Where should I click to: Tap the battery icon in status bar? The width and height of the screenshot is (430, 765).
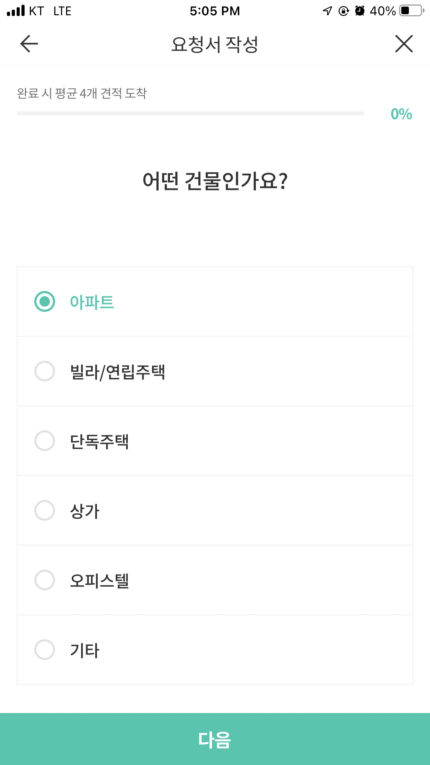(411, 11)
